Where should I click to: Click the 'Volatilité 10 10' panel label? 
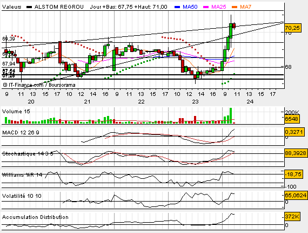(22, 196)
